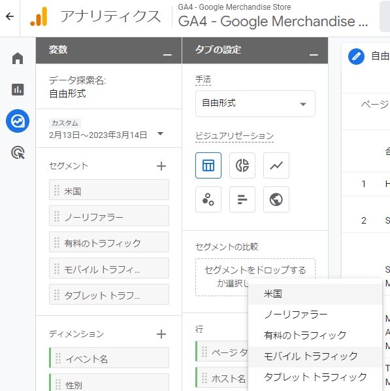Open the Explore icon in sidebar
The width and height of the screenshot is (390, 391).
tap(18, 121)
